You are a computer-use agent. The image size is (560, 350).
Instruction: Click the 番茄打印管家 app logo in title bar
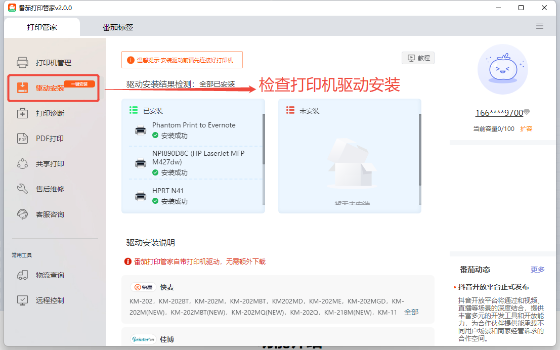[x=12, y=8]
